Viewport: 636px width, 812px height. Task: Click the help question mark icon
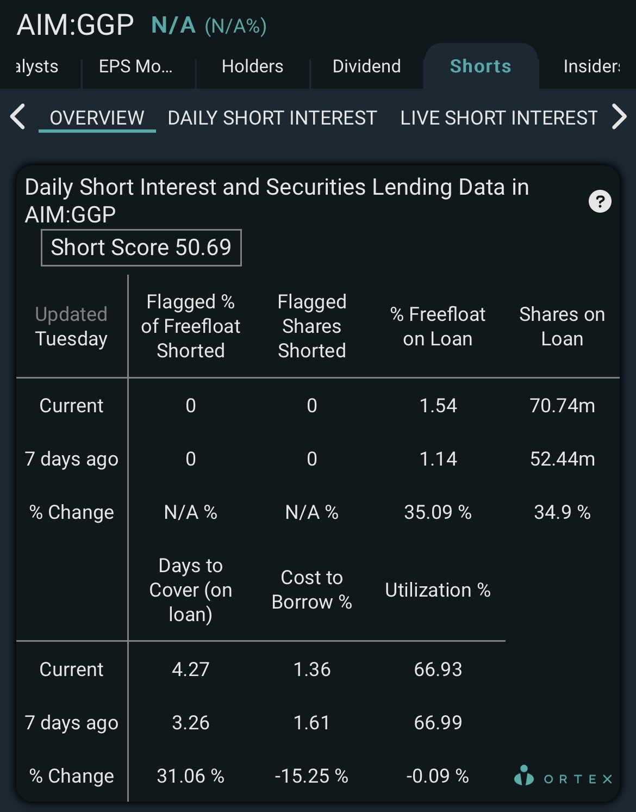pos(600,202)
